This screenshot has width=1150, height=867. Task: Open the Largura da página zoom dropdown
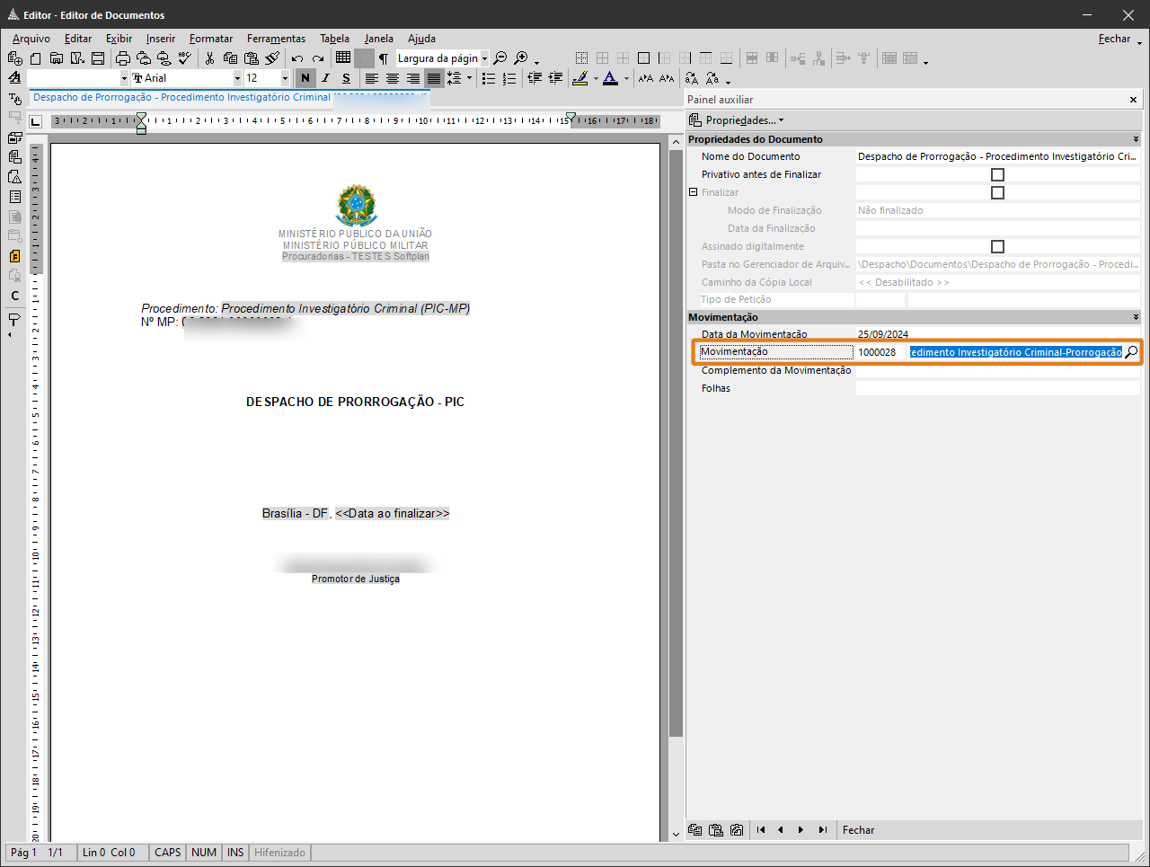(484, 58)
